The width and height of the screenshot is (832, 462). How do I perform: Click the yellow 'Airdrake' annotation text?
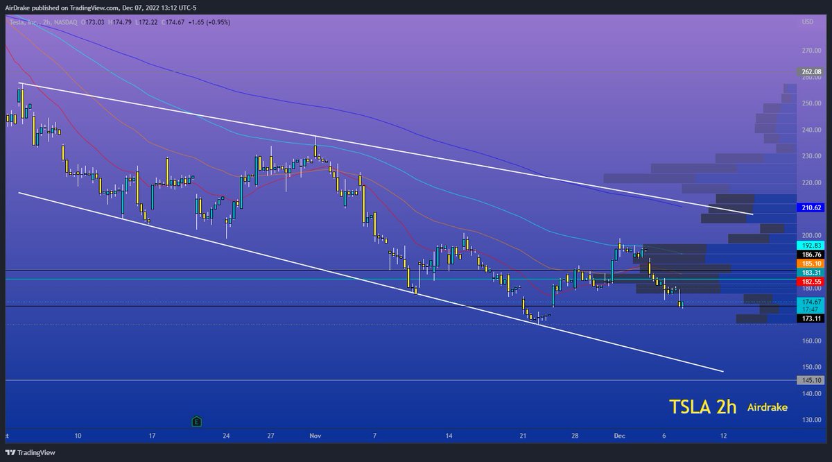point(768,408)
